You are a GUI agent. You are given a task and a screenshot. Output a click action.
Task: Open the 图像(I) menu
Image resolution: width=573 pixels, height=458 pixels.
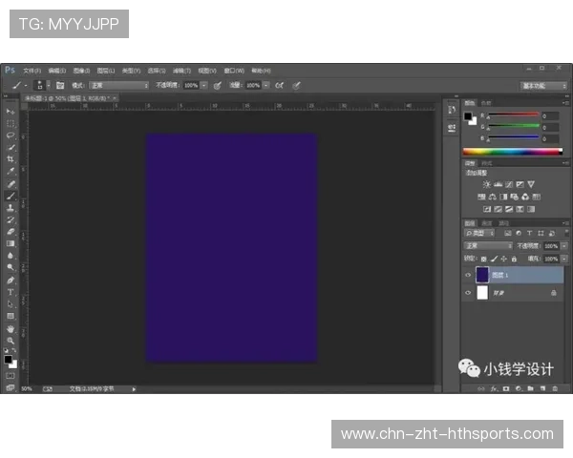click(x=81, y=71)
